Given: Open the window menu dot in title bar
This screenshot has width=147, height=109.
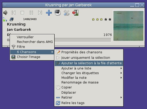Looking at the screenshot, I should click(x=5, y=5).
